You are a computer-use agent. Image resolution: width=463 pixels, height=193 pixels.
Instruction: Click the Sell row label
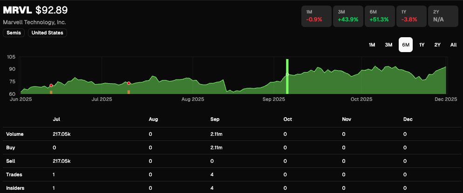pos(10,161)
